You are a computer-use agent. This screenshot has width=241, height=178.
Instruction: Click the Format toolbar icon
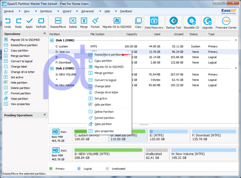(x=95, y=23)
